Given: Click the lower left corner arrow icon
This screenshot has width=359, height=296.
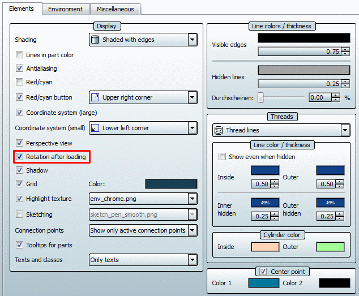Looking at the screenshot, I should 95,128.
